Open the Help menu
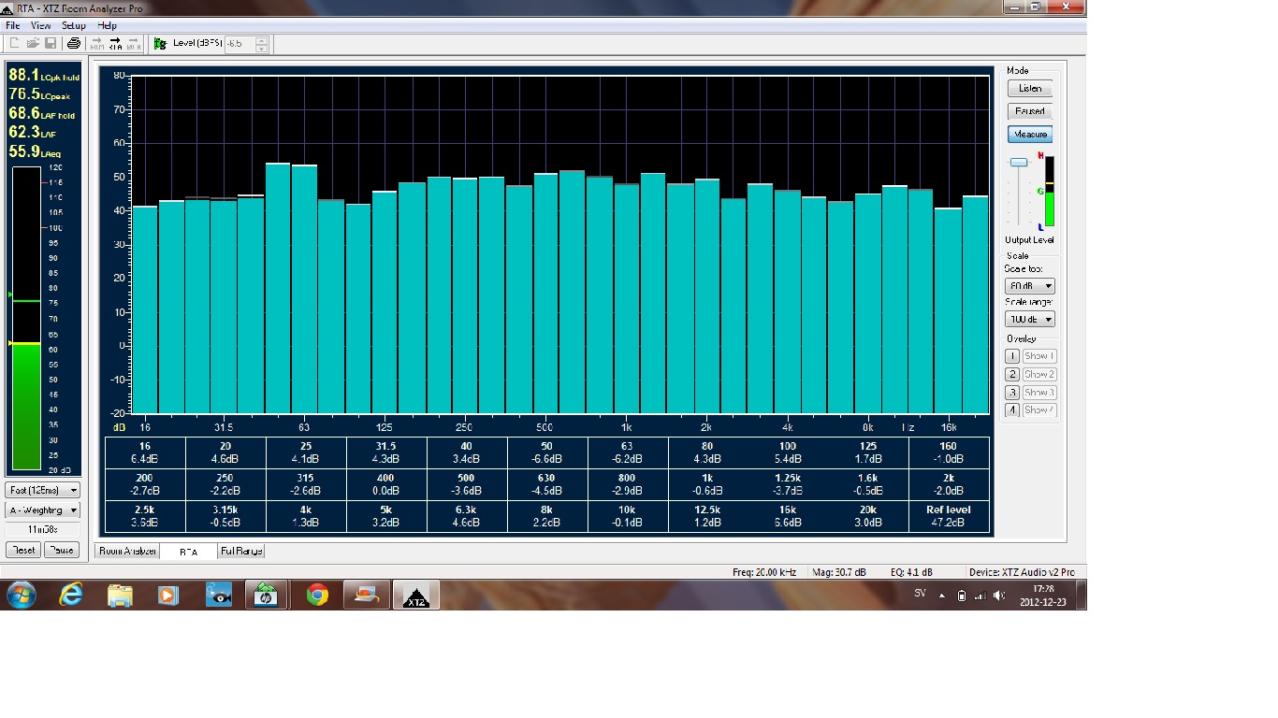 point(108,25)
